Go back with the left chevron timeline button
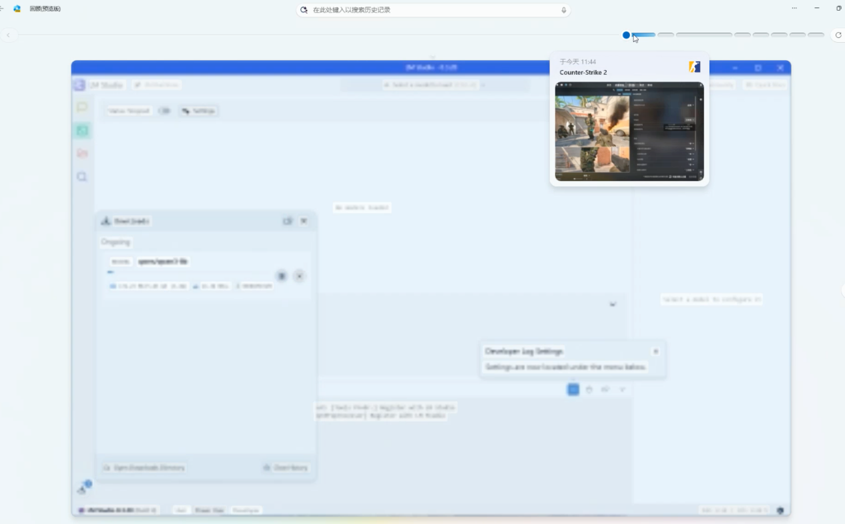The width and height of the screenshot is (845, 524). (8, 35)
